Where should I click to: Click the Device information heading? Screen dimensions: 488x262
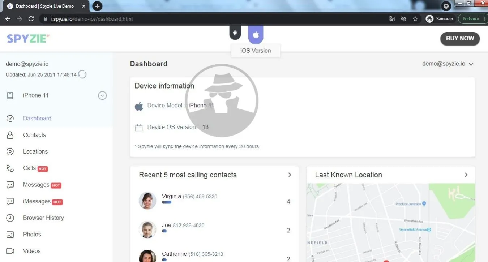coord(164,86)
